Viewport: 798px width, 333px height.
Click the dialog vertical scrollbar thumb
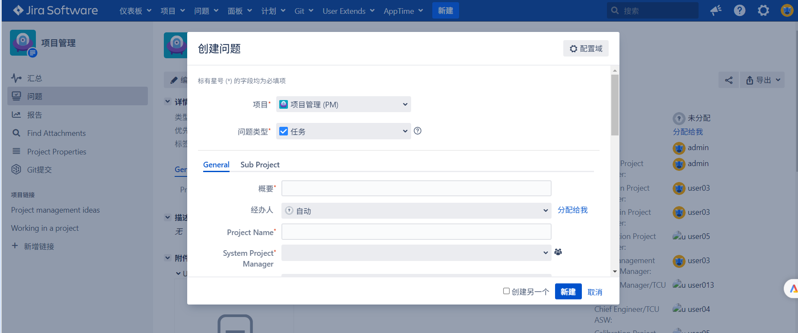(615, 105)
